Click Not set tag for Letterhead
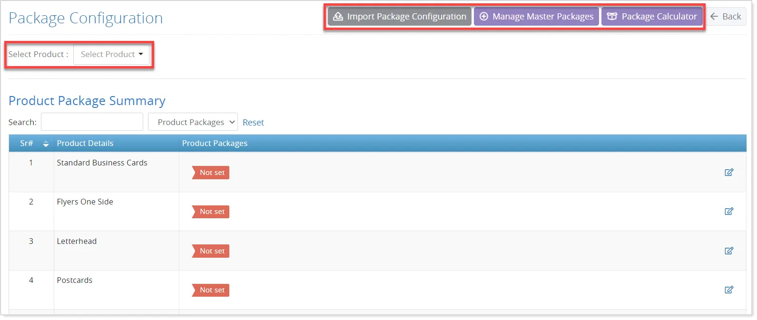 pos(211,251)
